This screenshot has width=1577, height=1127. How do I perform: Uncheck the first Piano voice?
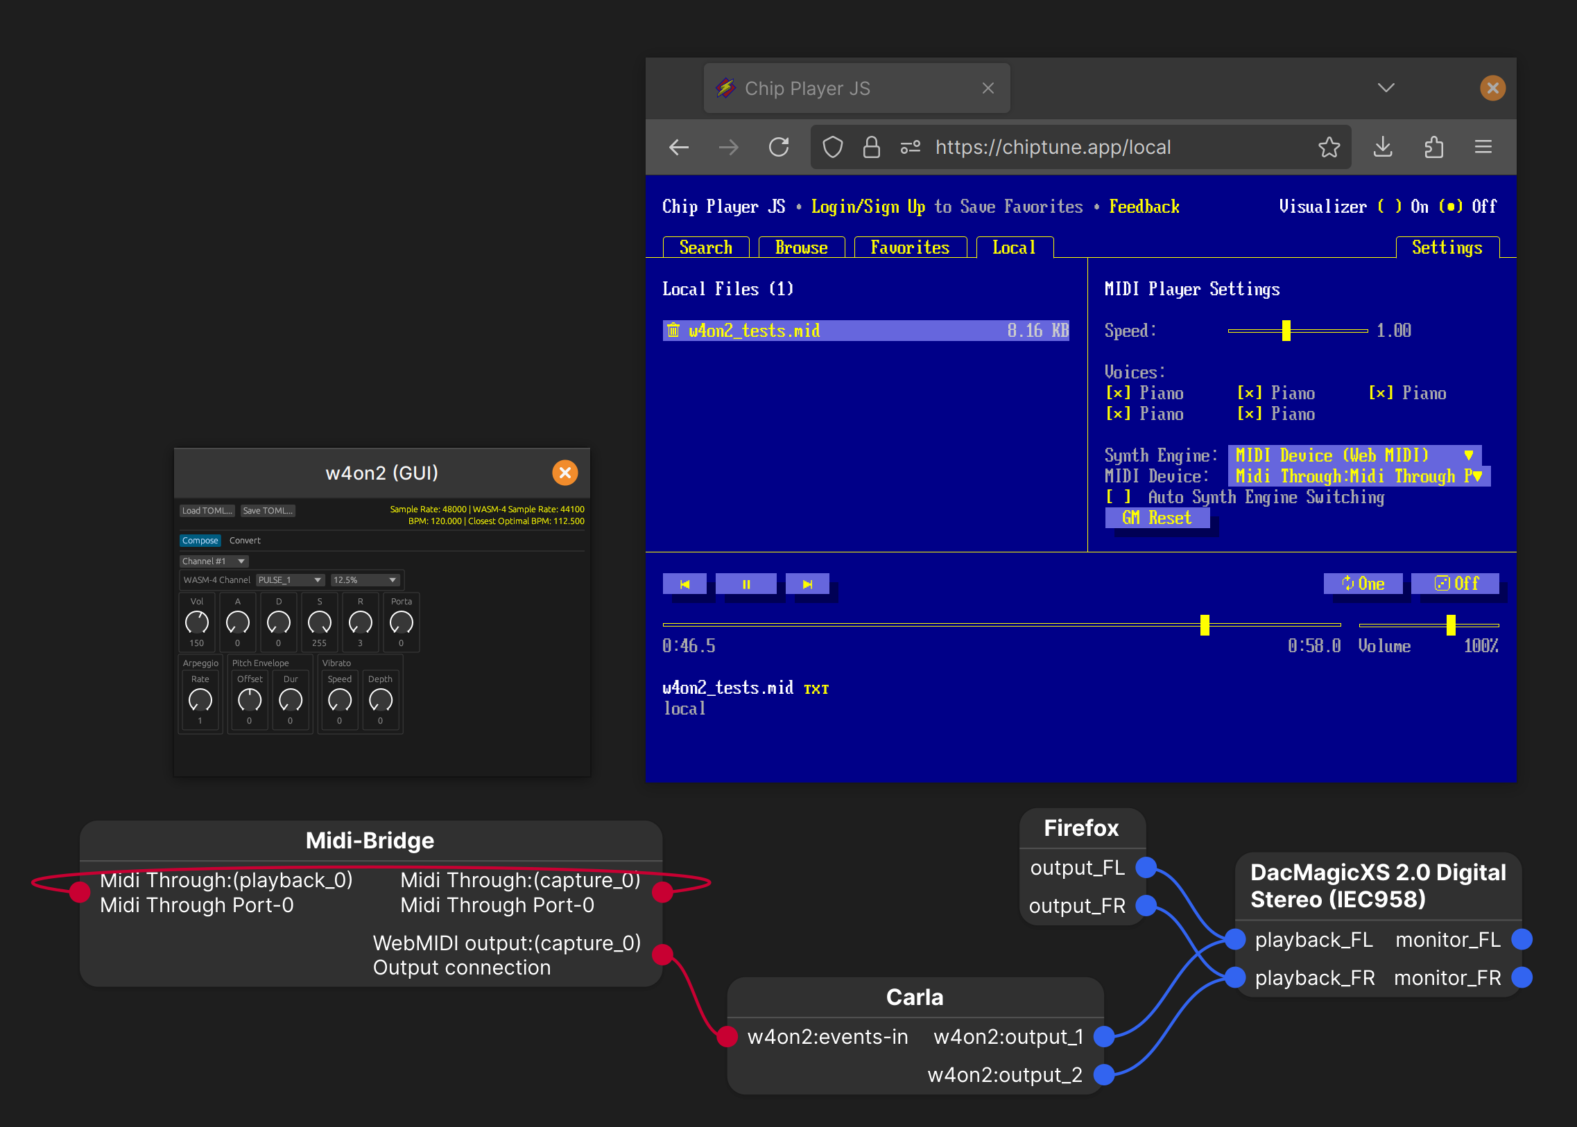click(1117, 394)
